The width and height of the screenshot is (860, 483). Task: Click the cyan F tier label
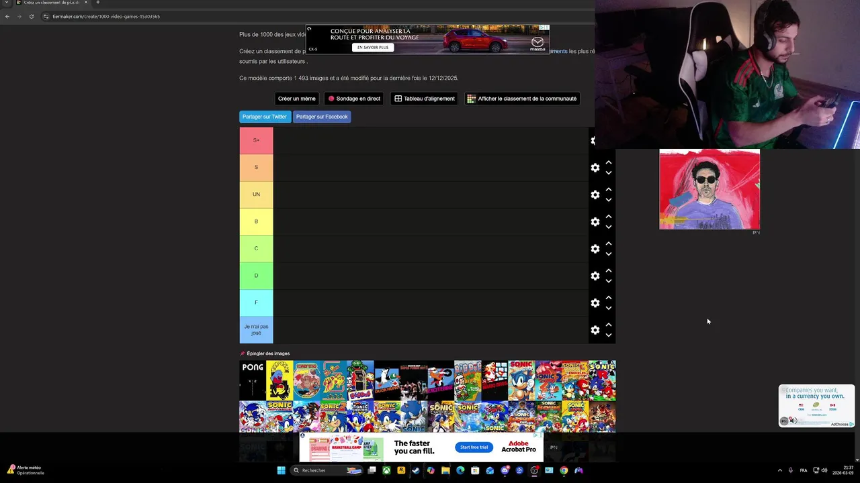[x=256, y=303]
